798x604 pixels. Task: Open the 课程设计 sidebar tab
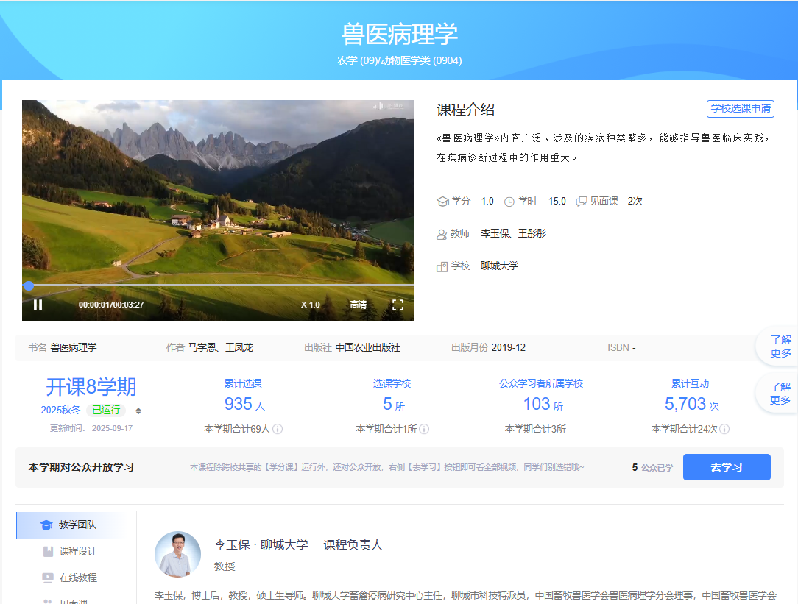click(77, 551)
